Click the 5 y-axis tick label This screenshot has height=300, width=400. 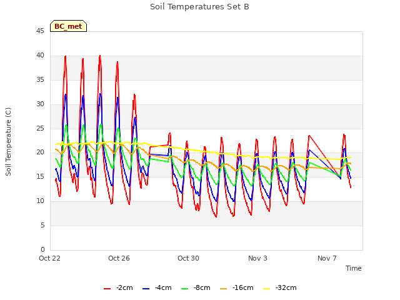42,225
